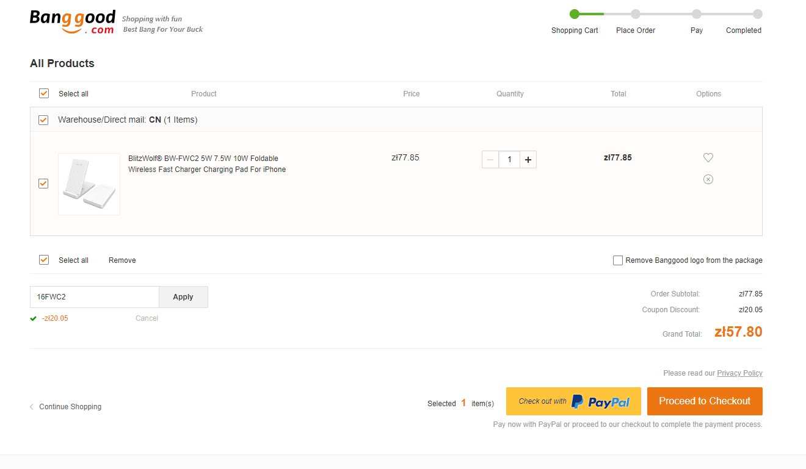The width and height of the screenshot is (806, 469).
Task: Toggle the top Select all checkbox
Action: 44,93
